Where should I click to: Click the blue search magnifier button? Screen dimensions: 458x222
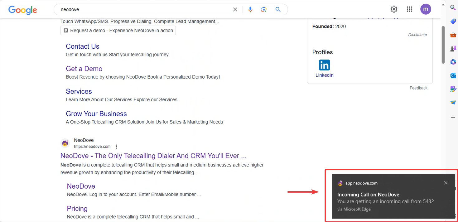coord(278,10)
